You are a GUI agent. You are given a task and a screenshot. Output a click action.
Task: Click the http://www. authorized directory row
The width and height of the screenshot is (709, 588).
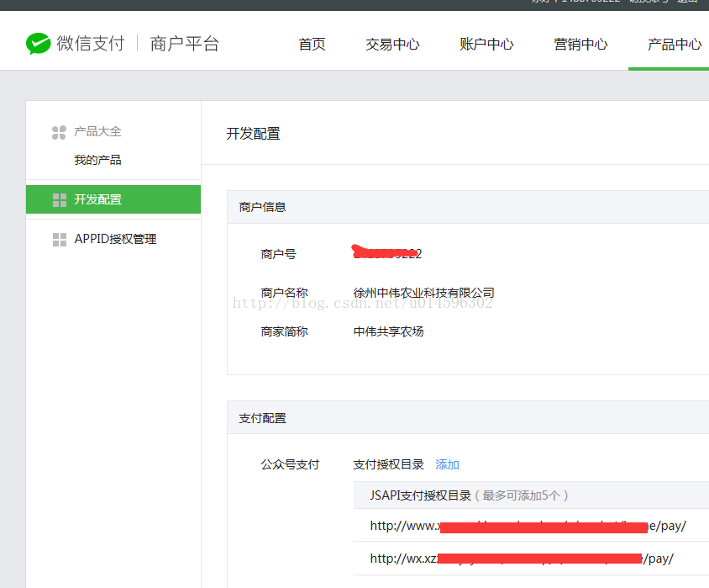[x=531, y=526]
